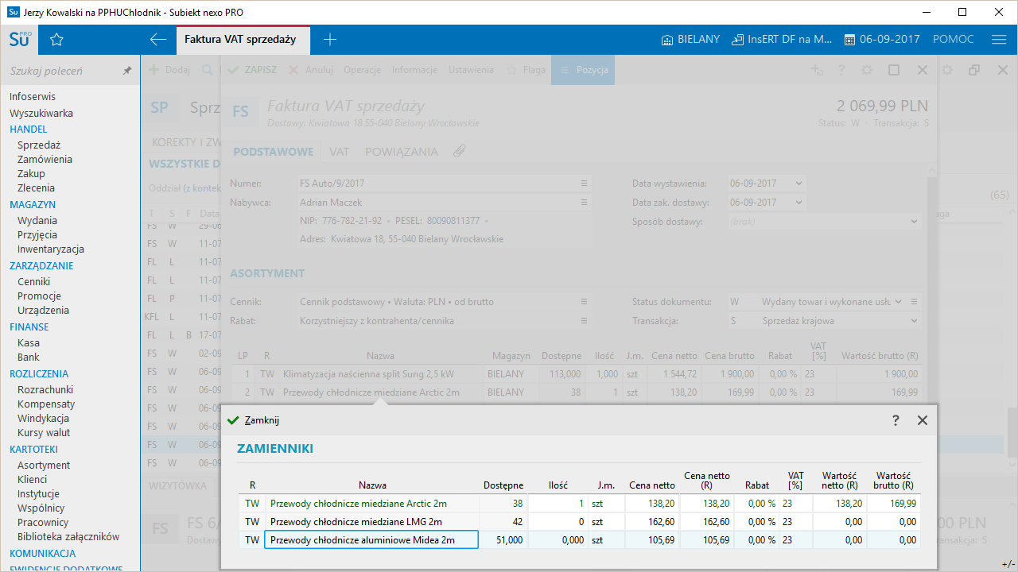Open the hamburger menu in the top-right corner
The image size is (1018, 572).
(999, 40)
